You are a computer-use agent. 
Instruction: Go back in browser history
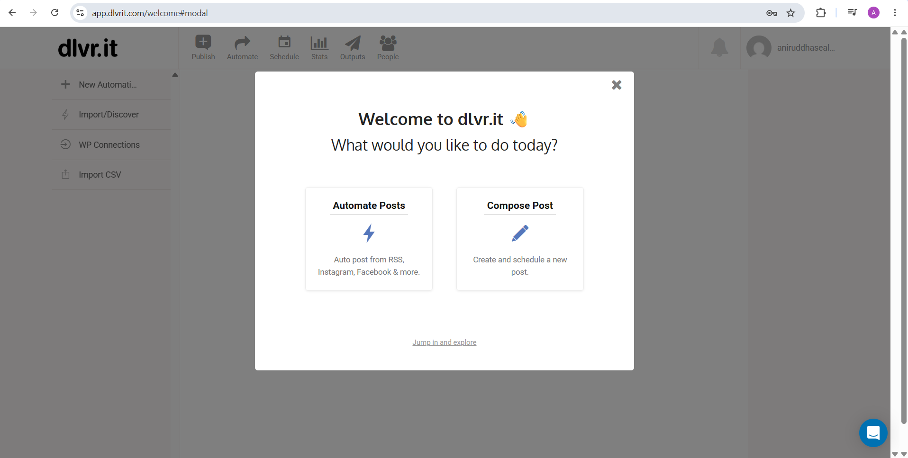(12, 13)
